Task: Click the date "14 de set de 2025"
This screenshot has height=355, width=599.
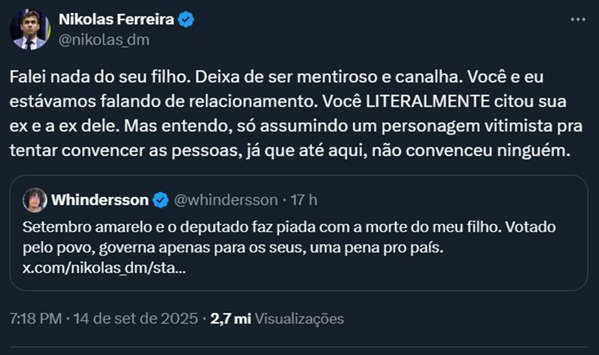Action: [135, 319]
